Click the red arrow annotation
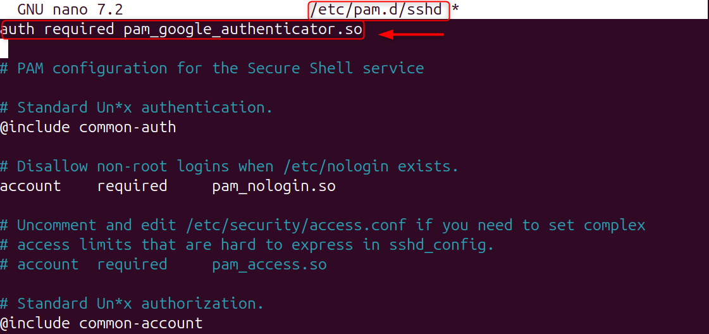709x334 pixels. 411,34
